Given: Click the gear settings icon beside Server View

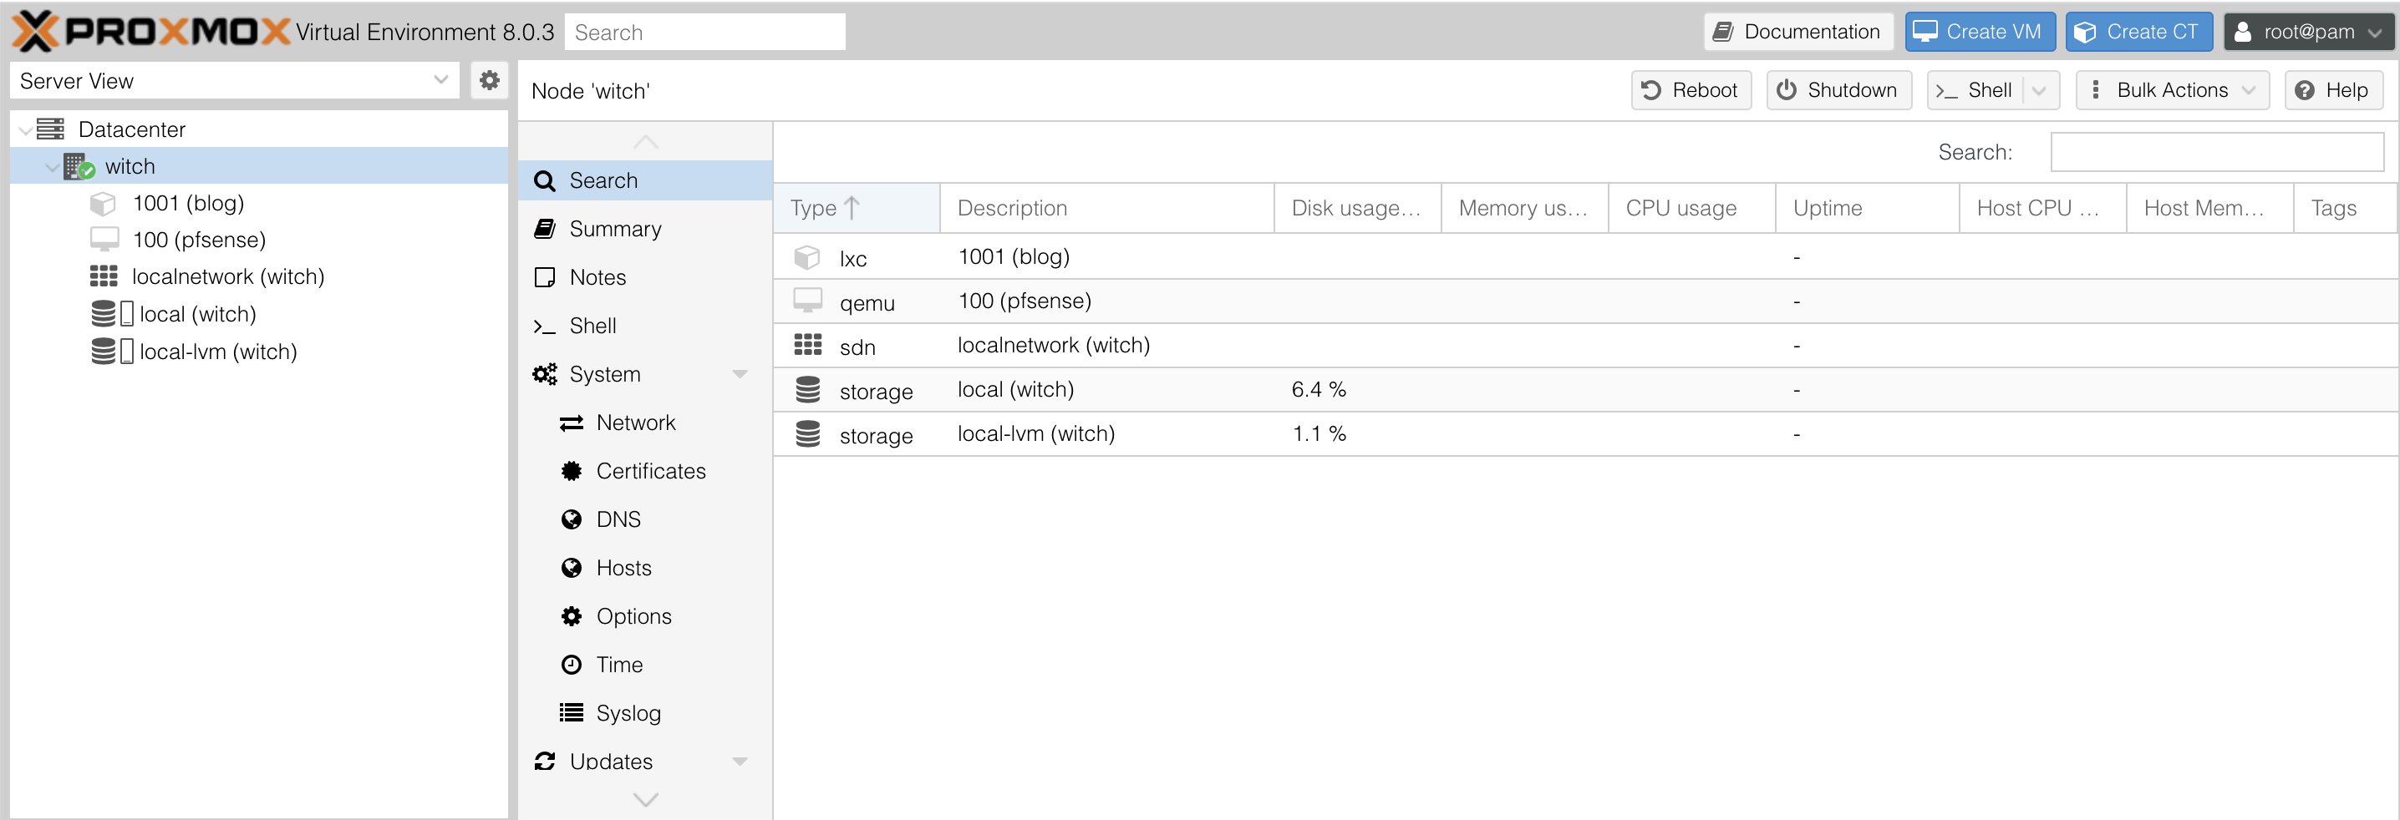Looking at the screenshot, I should coord(488,81).
